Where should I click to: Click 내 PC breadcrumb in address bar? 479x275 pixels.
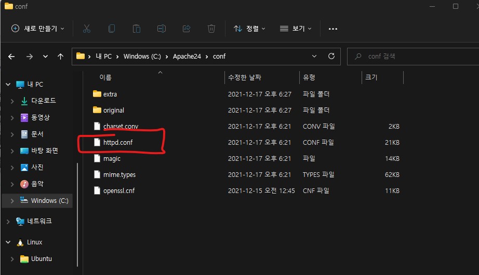[103, 57]
